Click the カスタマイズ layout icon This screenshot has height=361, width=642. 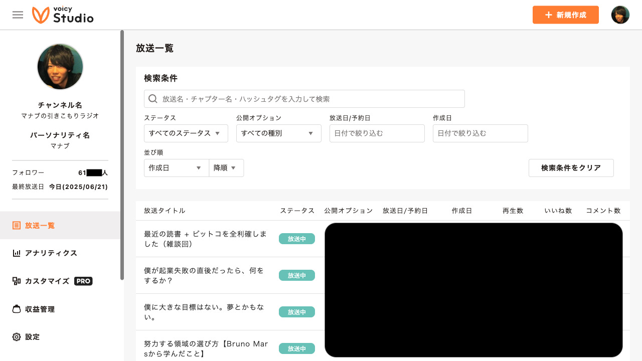click(17, 281)
